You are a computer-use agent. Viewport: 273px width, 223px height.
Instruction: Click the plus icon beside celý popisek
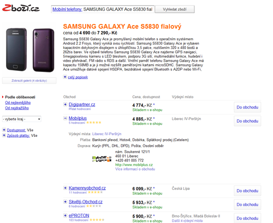click(x=65, y=77)
